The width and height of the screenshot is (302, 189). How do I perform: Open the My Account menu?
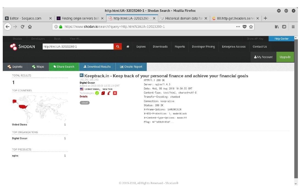pyautogui.click(x=263, y=57)
